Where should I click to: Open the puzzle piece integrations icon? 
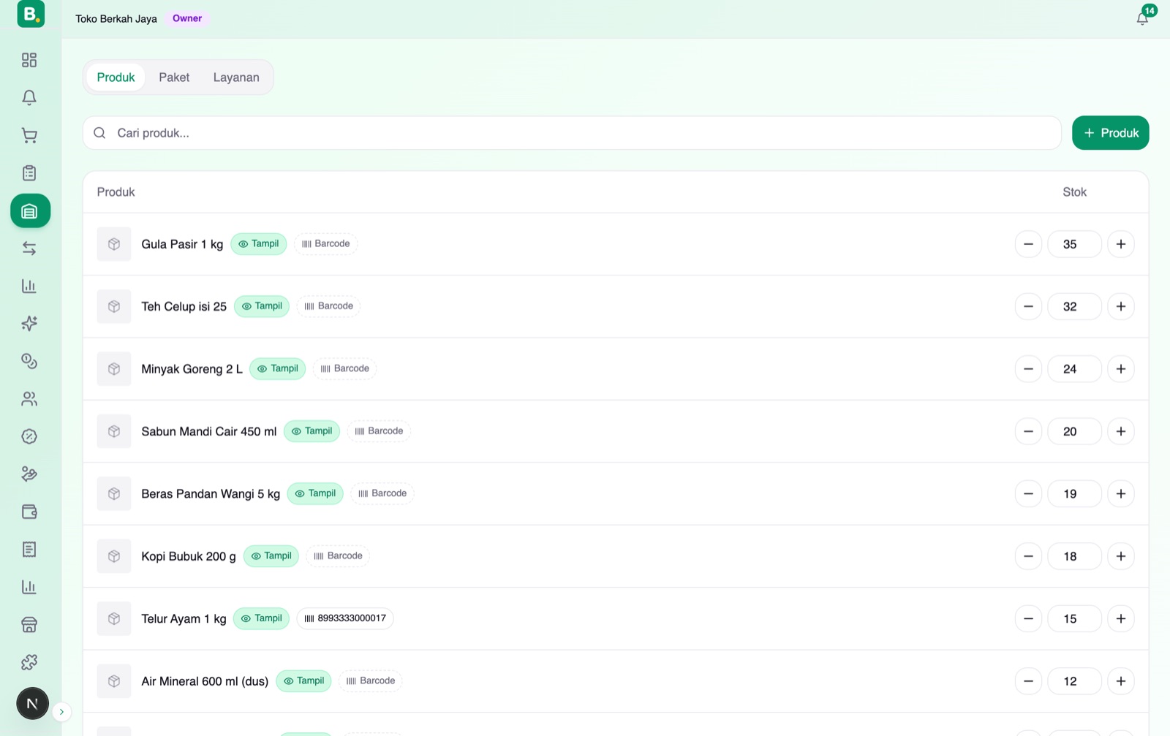pyautogui.click(x=29, y=662)
